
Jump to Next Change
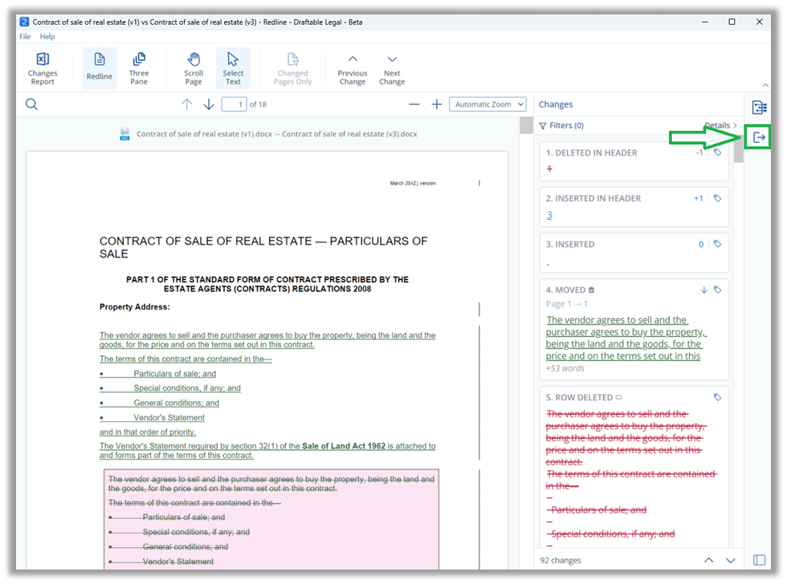click(391, 67)
